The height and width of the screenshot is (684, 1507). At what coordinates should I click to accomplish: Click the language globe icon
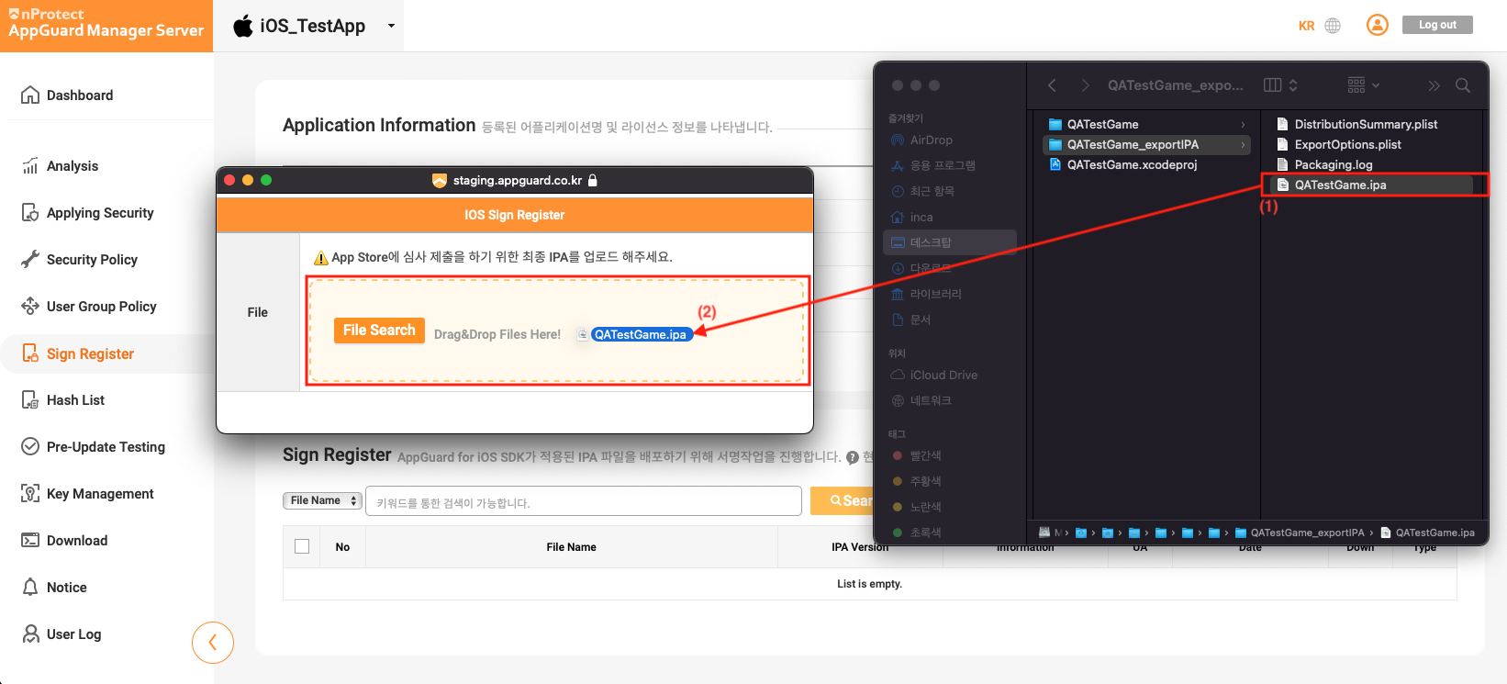[x=1333, y=26]
